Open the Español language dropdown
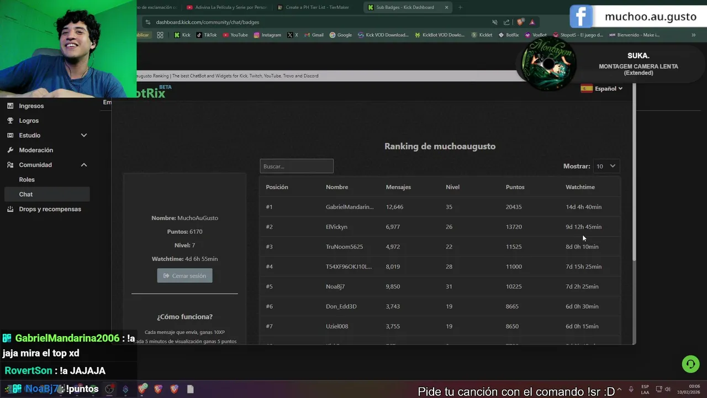Image resolution: width=707 pixels, height=398 pixels. point(602,88)
